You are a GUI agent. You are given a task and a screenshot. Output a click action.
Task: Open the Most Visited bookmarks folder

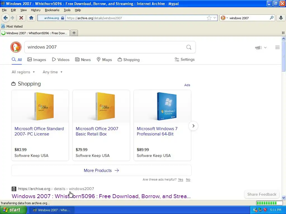(x=12, y=26)
